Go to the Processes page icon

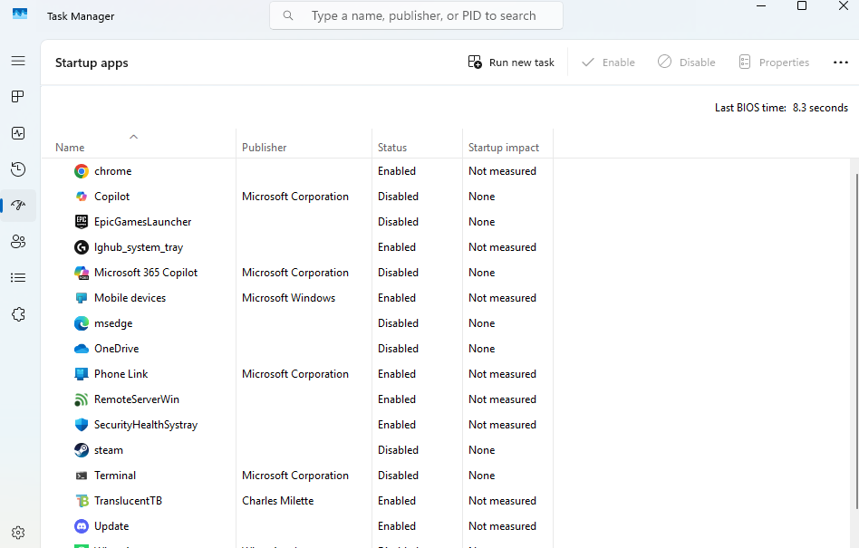coord(18,97)
